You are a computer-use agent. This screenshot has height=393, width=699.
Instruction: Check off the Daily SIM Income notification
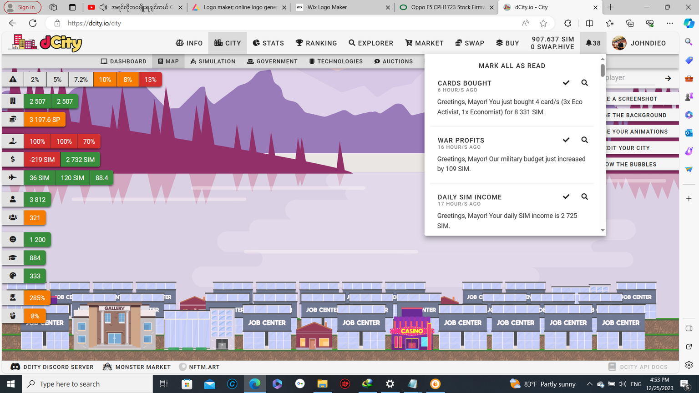click(x=566, y=196)
